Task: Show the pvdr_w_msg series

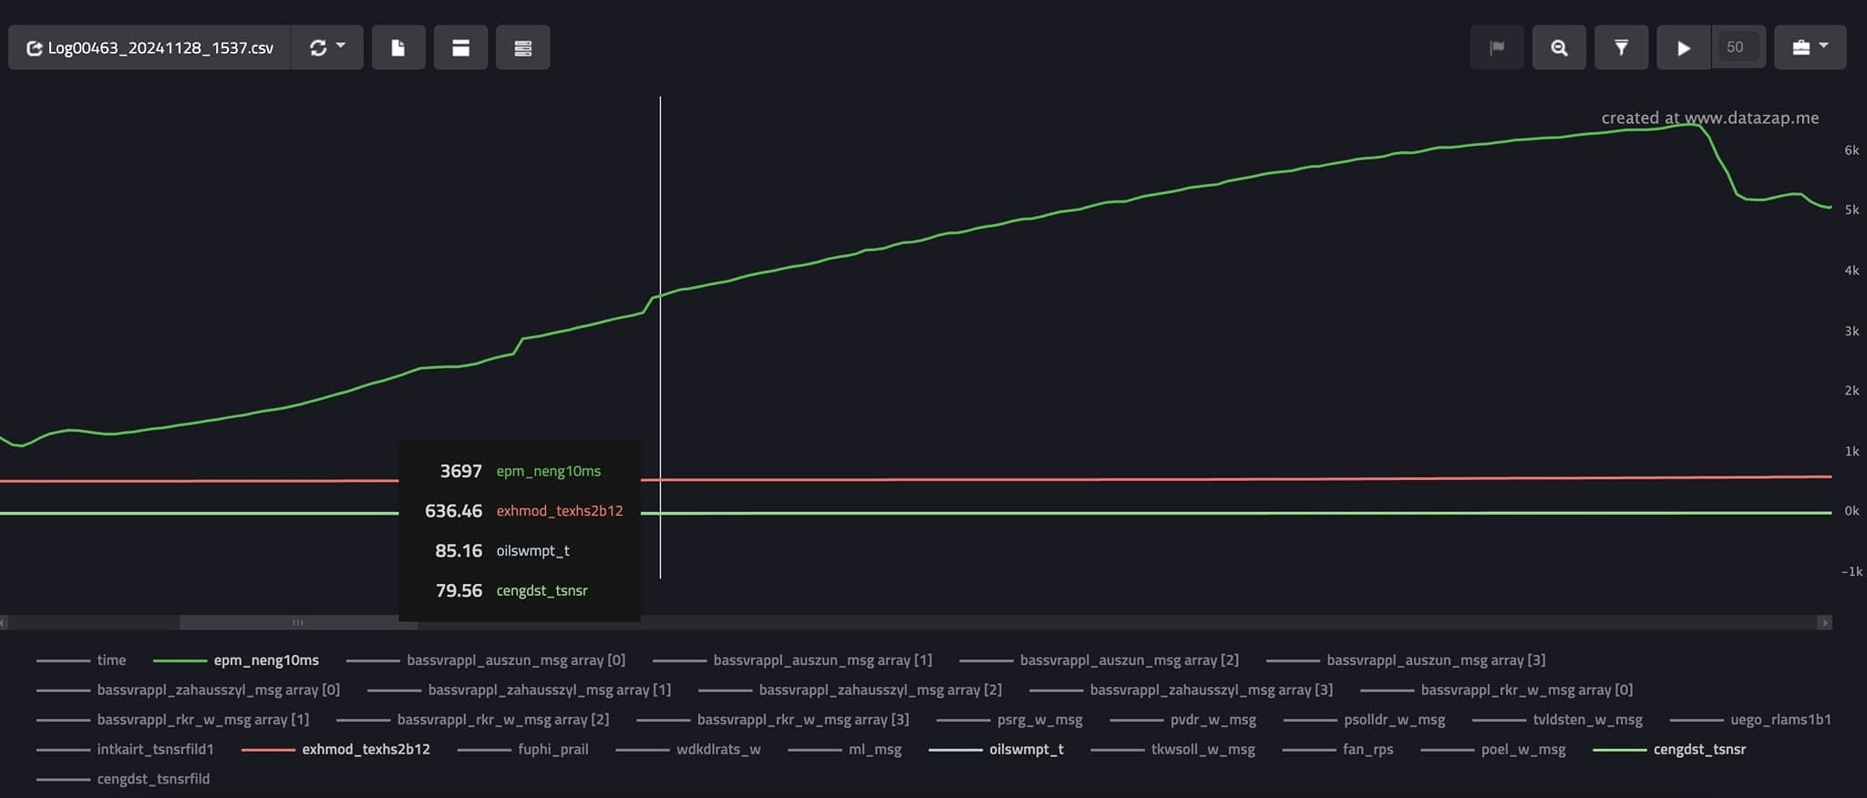Action: 1183,720
